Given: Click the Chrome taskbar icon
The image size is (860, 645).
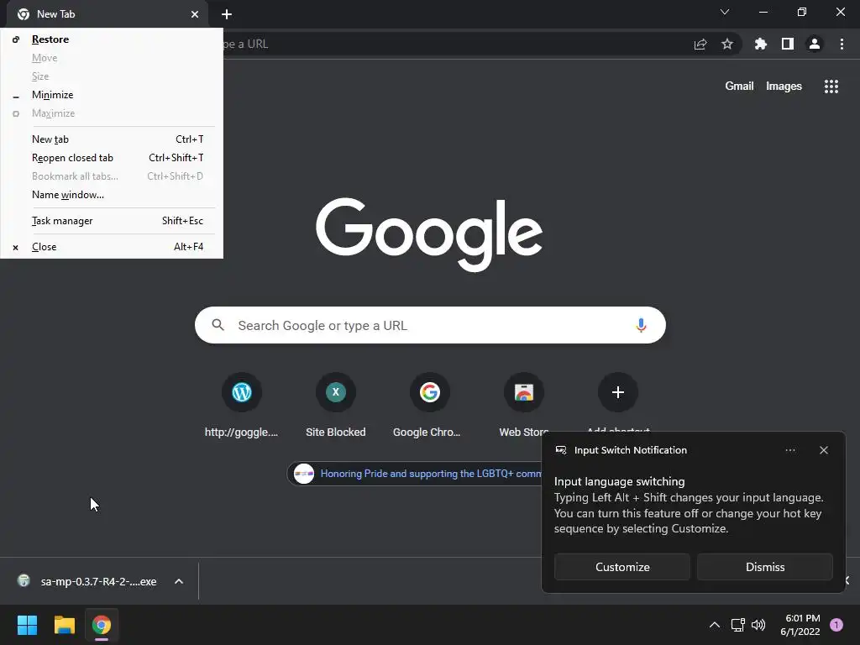Looking at the screenshot, I should [102, 625].
